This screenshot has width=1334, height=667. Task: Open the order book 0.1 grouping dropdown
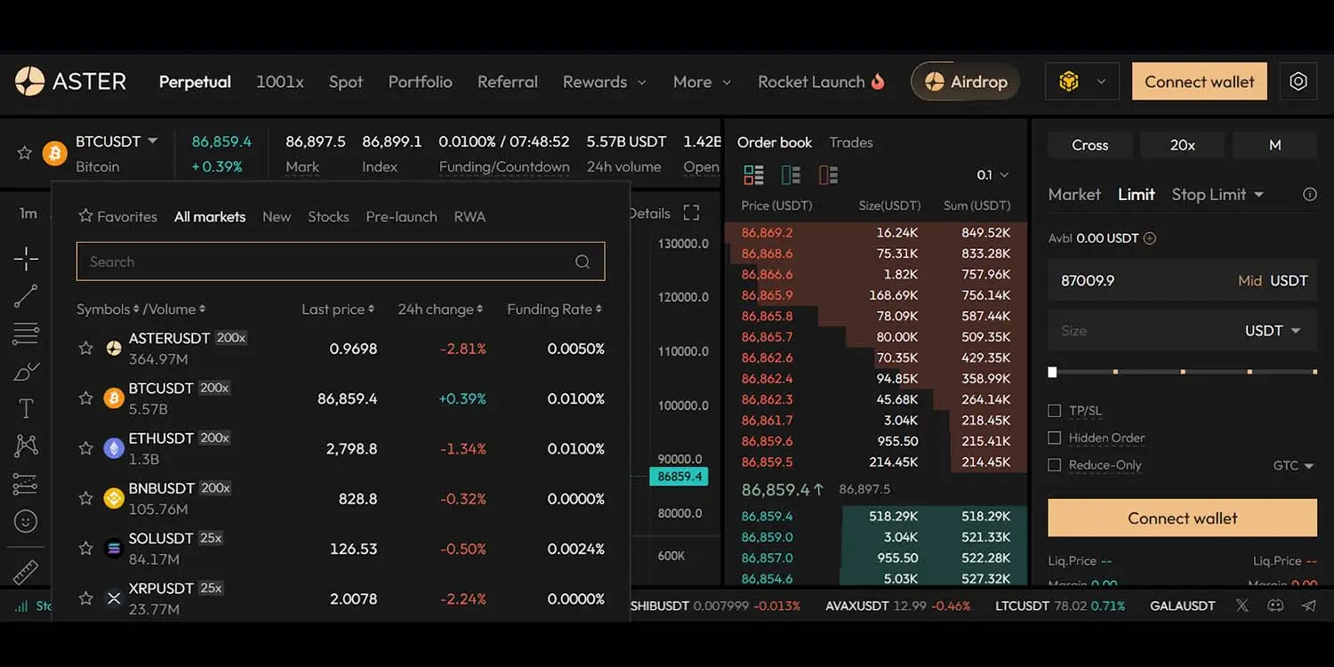tap(992, 175)
